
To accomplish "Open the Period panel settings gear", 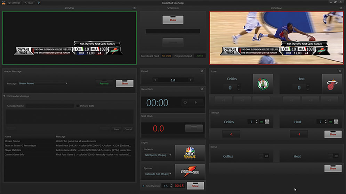I will point(202,71).
